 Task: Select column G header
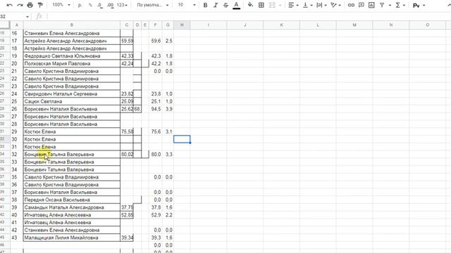168,25
